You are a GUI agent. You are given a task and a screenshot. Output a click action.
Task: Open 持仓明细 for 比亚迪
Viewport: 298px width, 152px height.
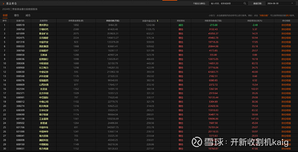(286, 89)
